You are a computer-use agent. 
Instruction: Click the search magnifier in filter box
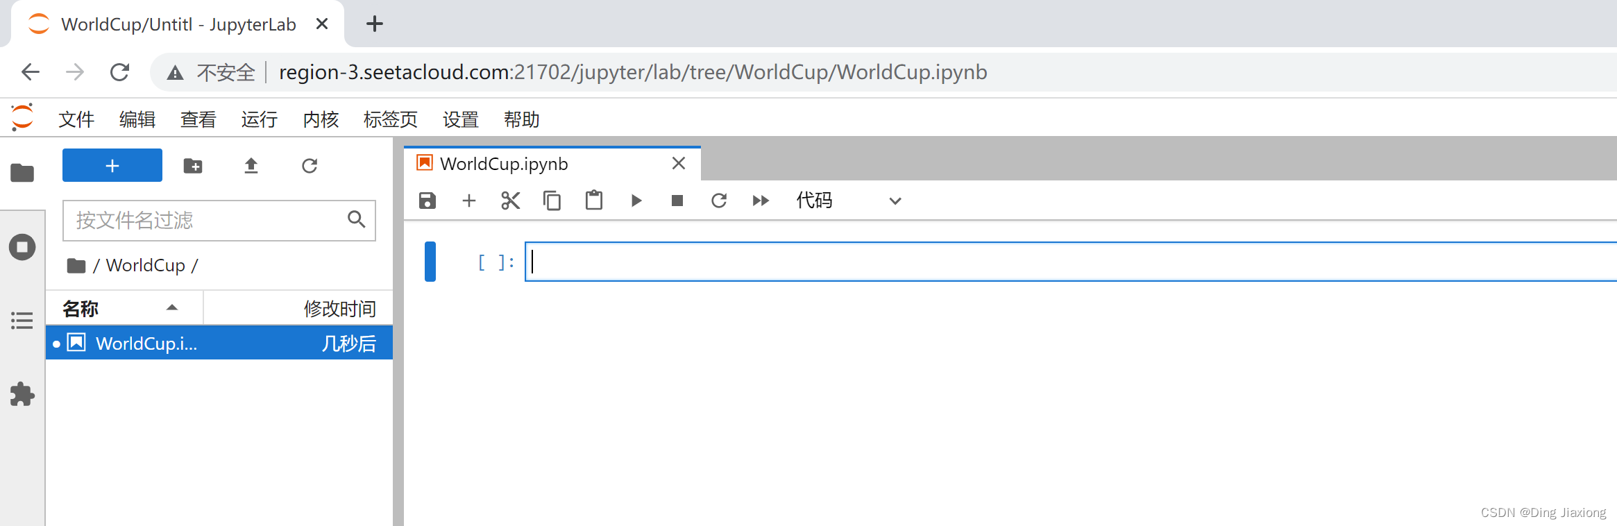coord(357,219)
